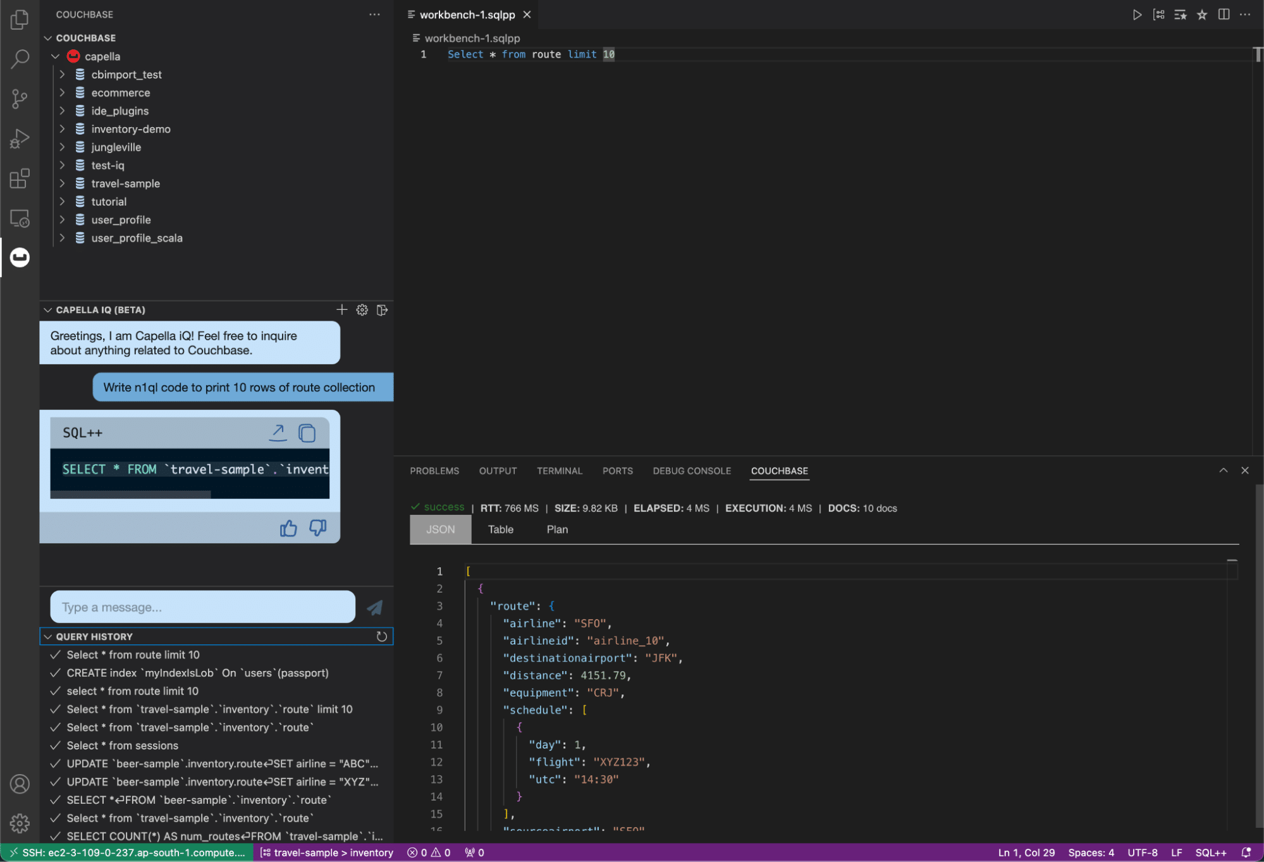1264x862 pixels.
Task: Open the Extensions view
Action: (x=19, y=178)
